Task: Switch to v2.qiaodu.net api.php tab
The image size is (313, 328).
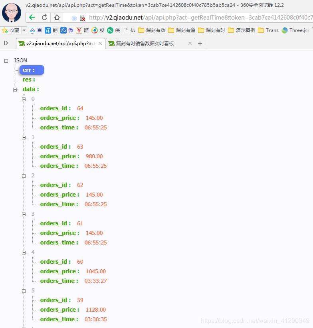Action: coord(61,44)
